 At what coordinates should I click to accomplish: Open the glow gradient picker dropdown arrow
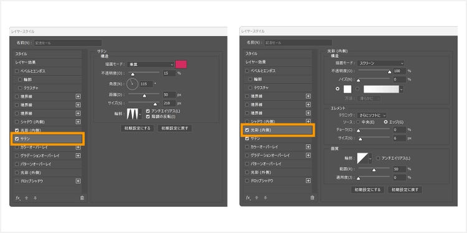point(402,89)
